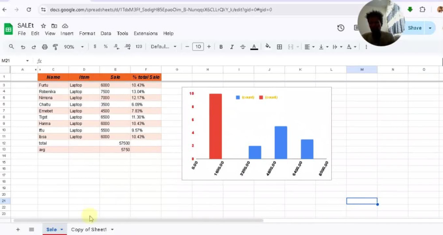443x235 pixels.
Task: Open the Edit menu
Action: (x=35, y=33)
